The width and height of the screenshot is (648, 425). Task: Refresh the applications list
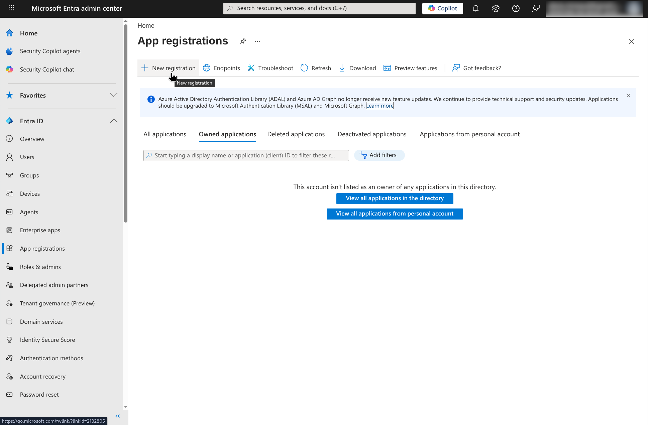tap(316, 68)
